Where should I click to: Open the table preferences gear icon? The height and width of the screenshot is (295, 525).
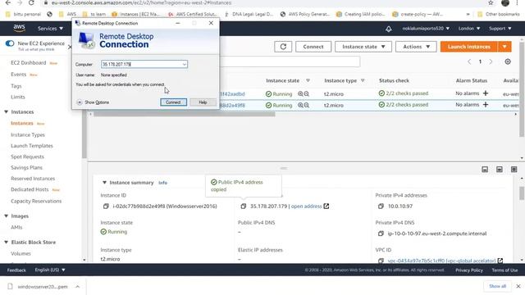pyautogui.click(x=508, y=61)
